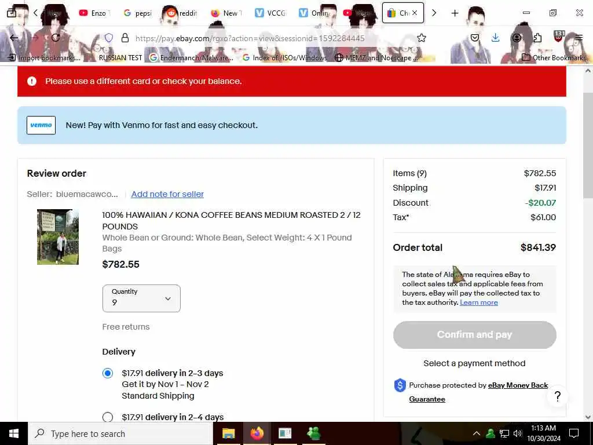
Task: Click the Add note for seller link
Action: pyautogui.click(x=167, y=194)
